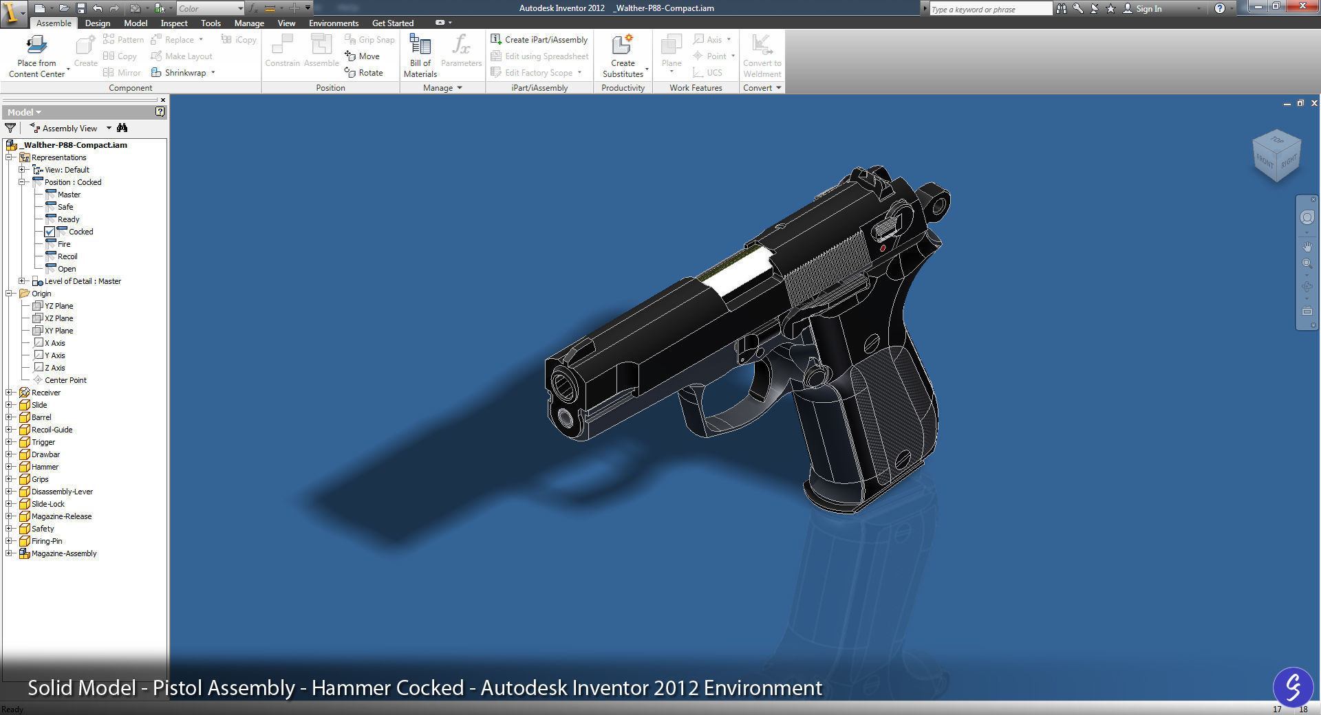Click into the keyword search field
Screen dimensions: 1321x715
pos(990,9)
